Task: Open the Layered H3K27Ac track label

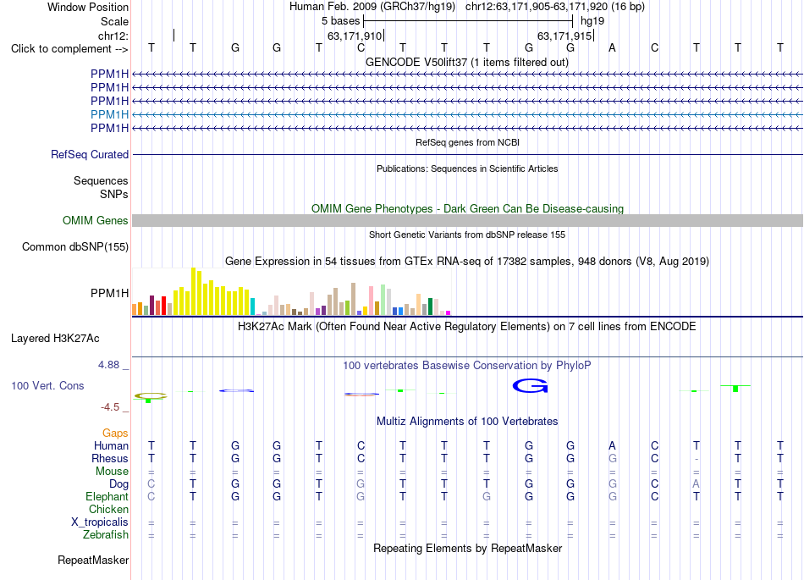Action: 55,339
